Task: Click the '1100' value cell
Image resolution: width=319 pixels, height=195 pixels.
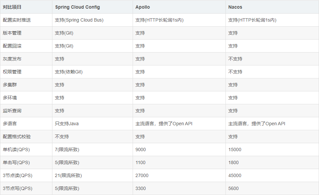Action: coord(140,162)
